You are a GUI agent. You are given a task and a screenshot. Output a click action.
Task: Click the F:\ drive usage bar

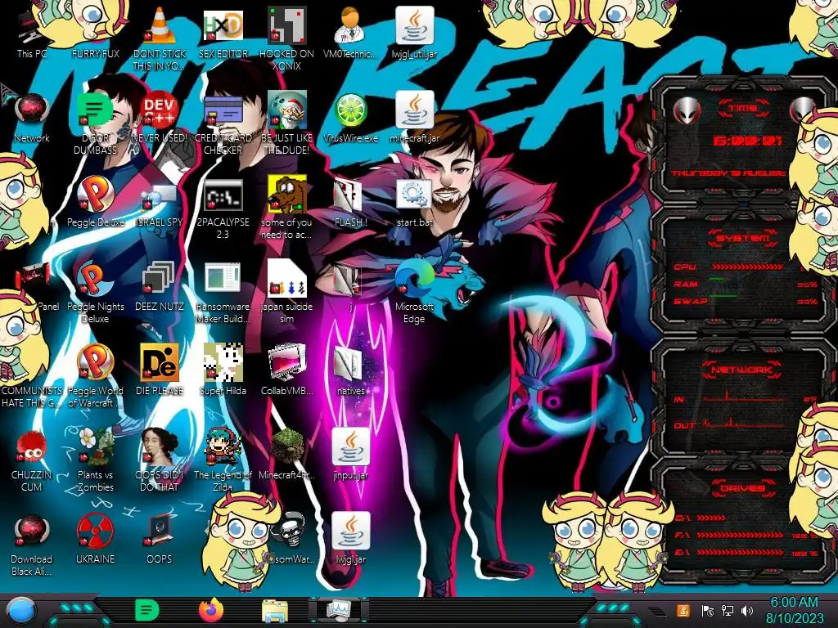click(x=740, y=535)
